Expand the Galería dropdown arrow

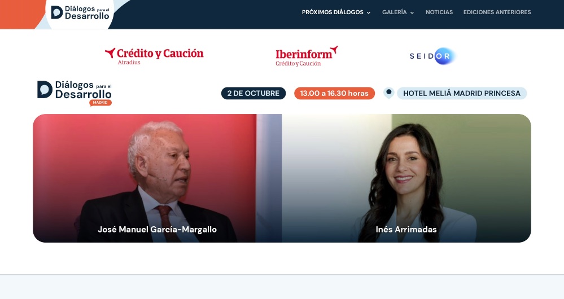(412, 12)
